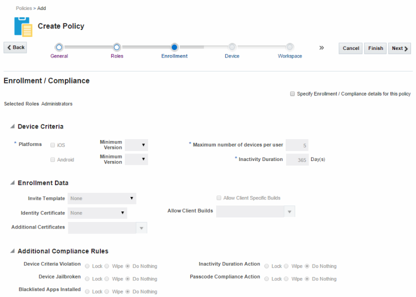The height and width of the screenshot is (297, 416).
Task: Click the Finish button
Action: coord(376,48)
